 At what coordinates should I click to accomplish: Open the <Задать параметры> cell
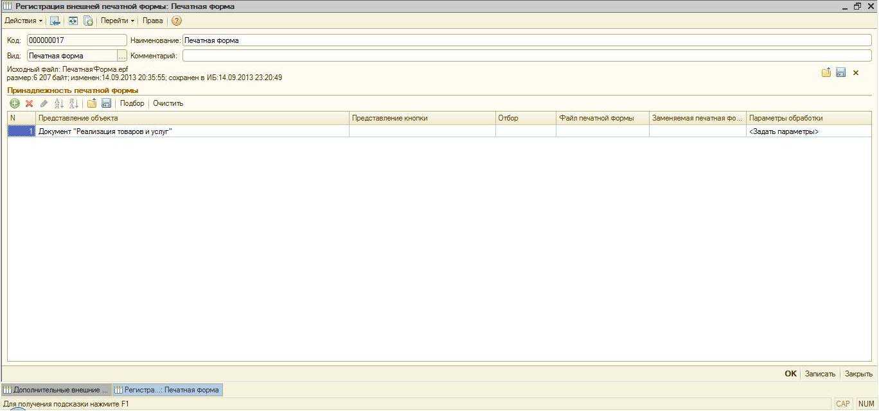(784, 131)
